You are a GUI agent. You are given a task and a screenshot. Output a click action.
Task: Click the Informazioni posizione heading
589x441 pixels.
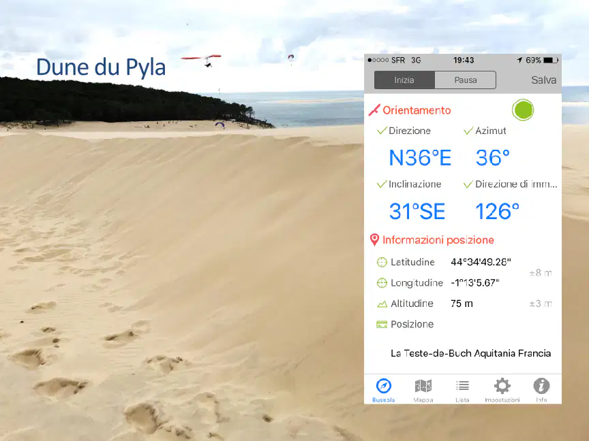[438, 240]
